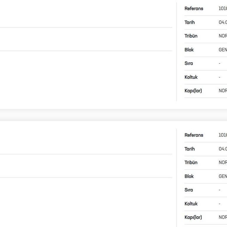Image resolution: width=227 pixels, height=227 pixels.
Task: Select the second ticket's Tarih date value
Action: tap(223, 149)
